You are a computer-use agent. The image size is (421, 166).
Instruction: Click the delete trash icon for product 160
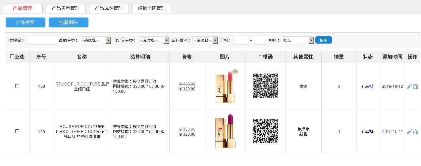tap(416, 86)
